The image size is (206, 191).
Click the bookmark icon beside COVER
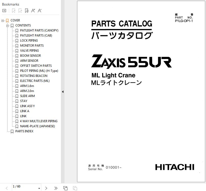pos(7,21)
